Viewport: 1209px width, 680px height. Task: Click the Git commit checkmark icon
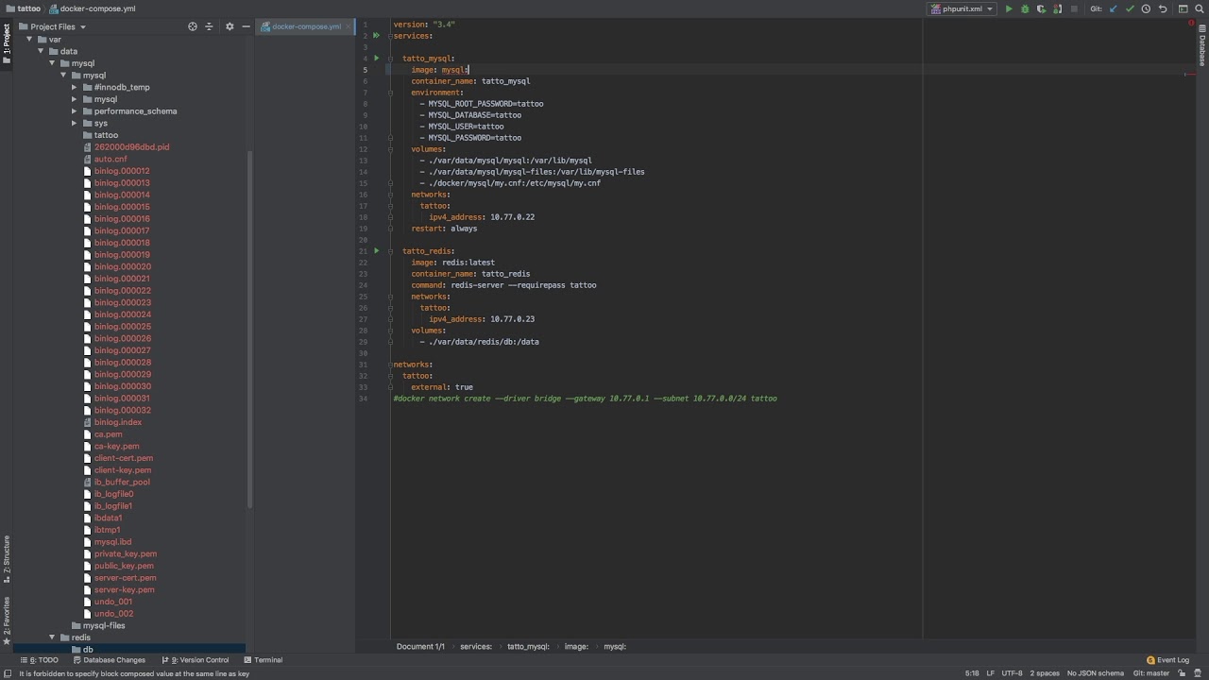click(1130, 9)
